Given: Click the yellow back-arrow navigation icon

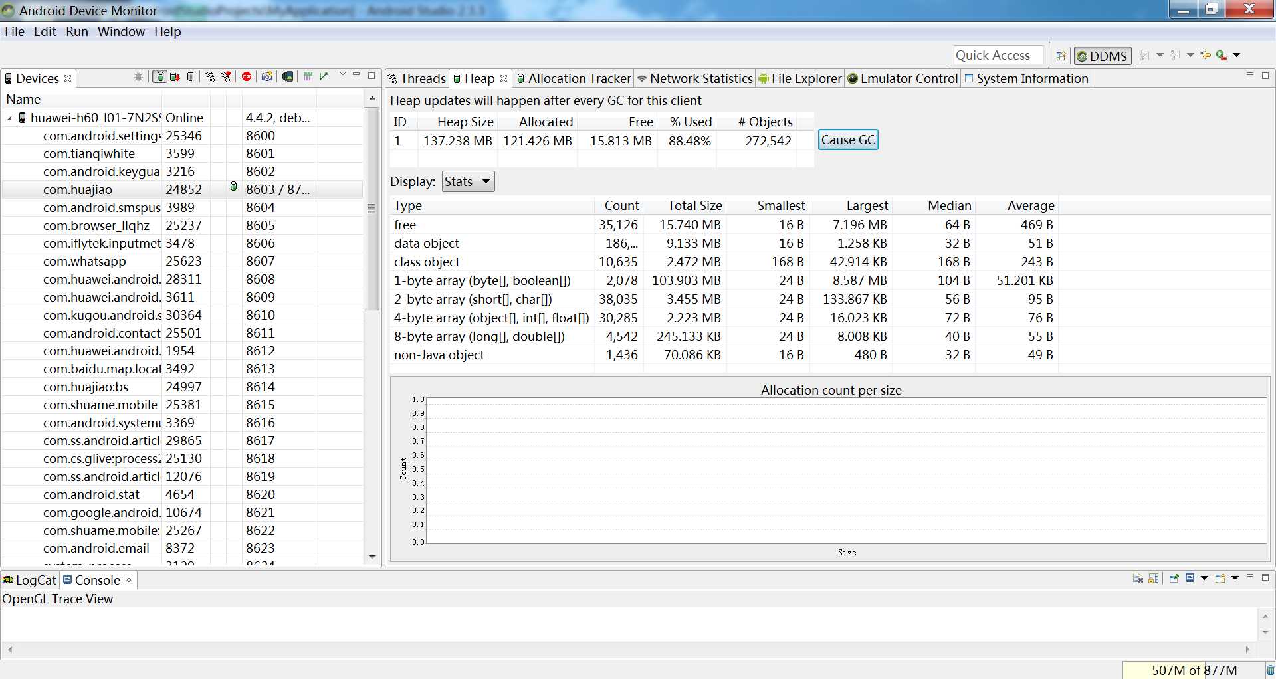Looking at the screenshot, I should click(x=1206, y=55).
